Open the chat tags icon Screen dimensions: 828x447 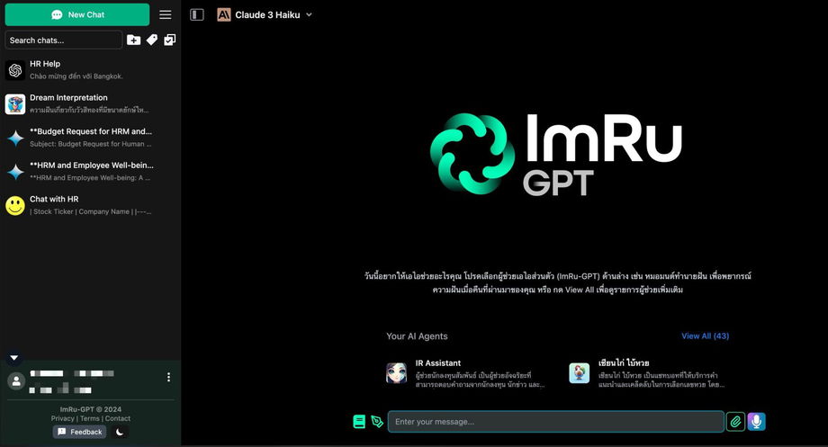[x=152, y=40]
